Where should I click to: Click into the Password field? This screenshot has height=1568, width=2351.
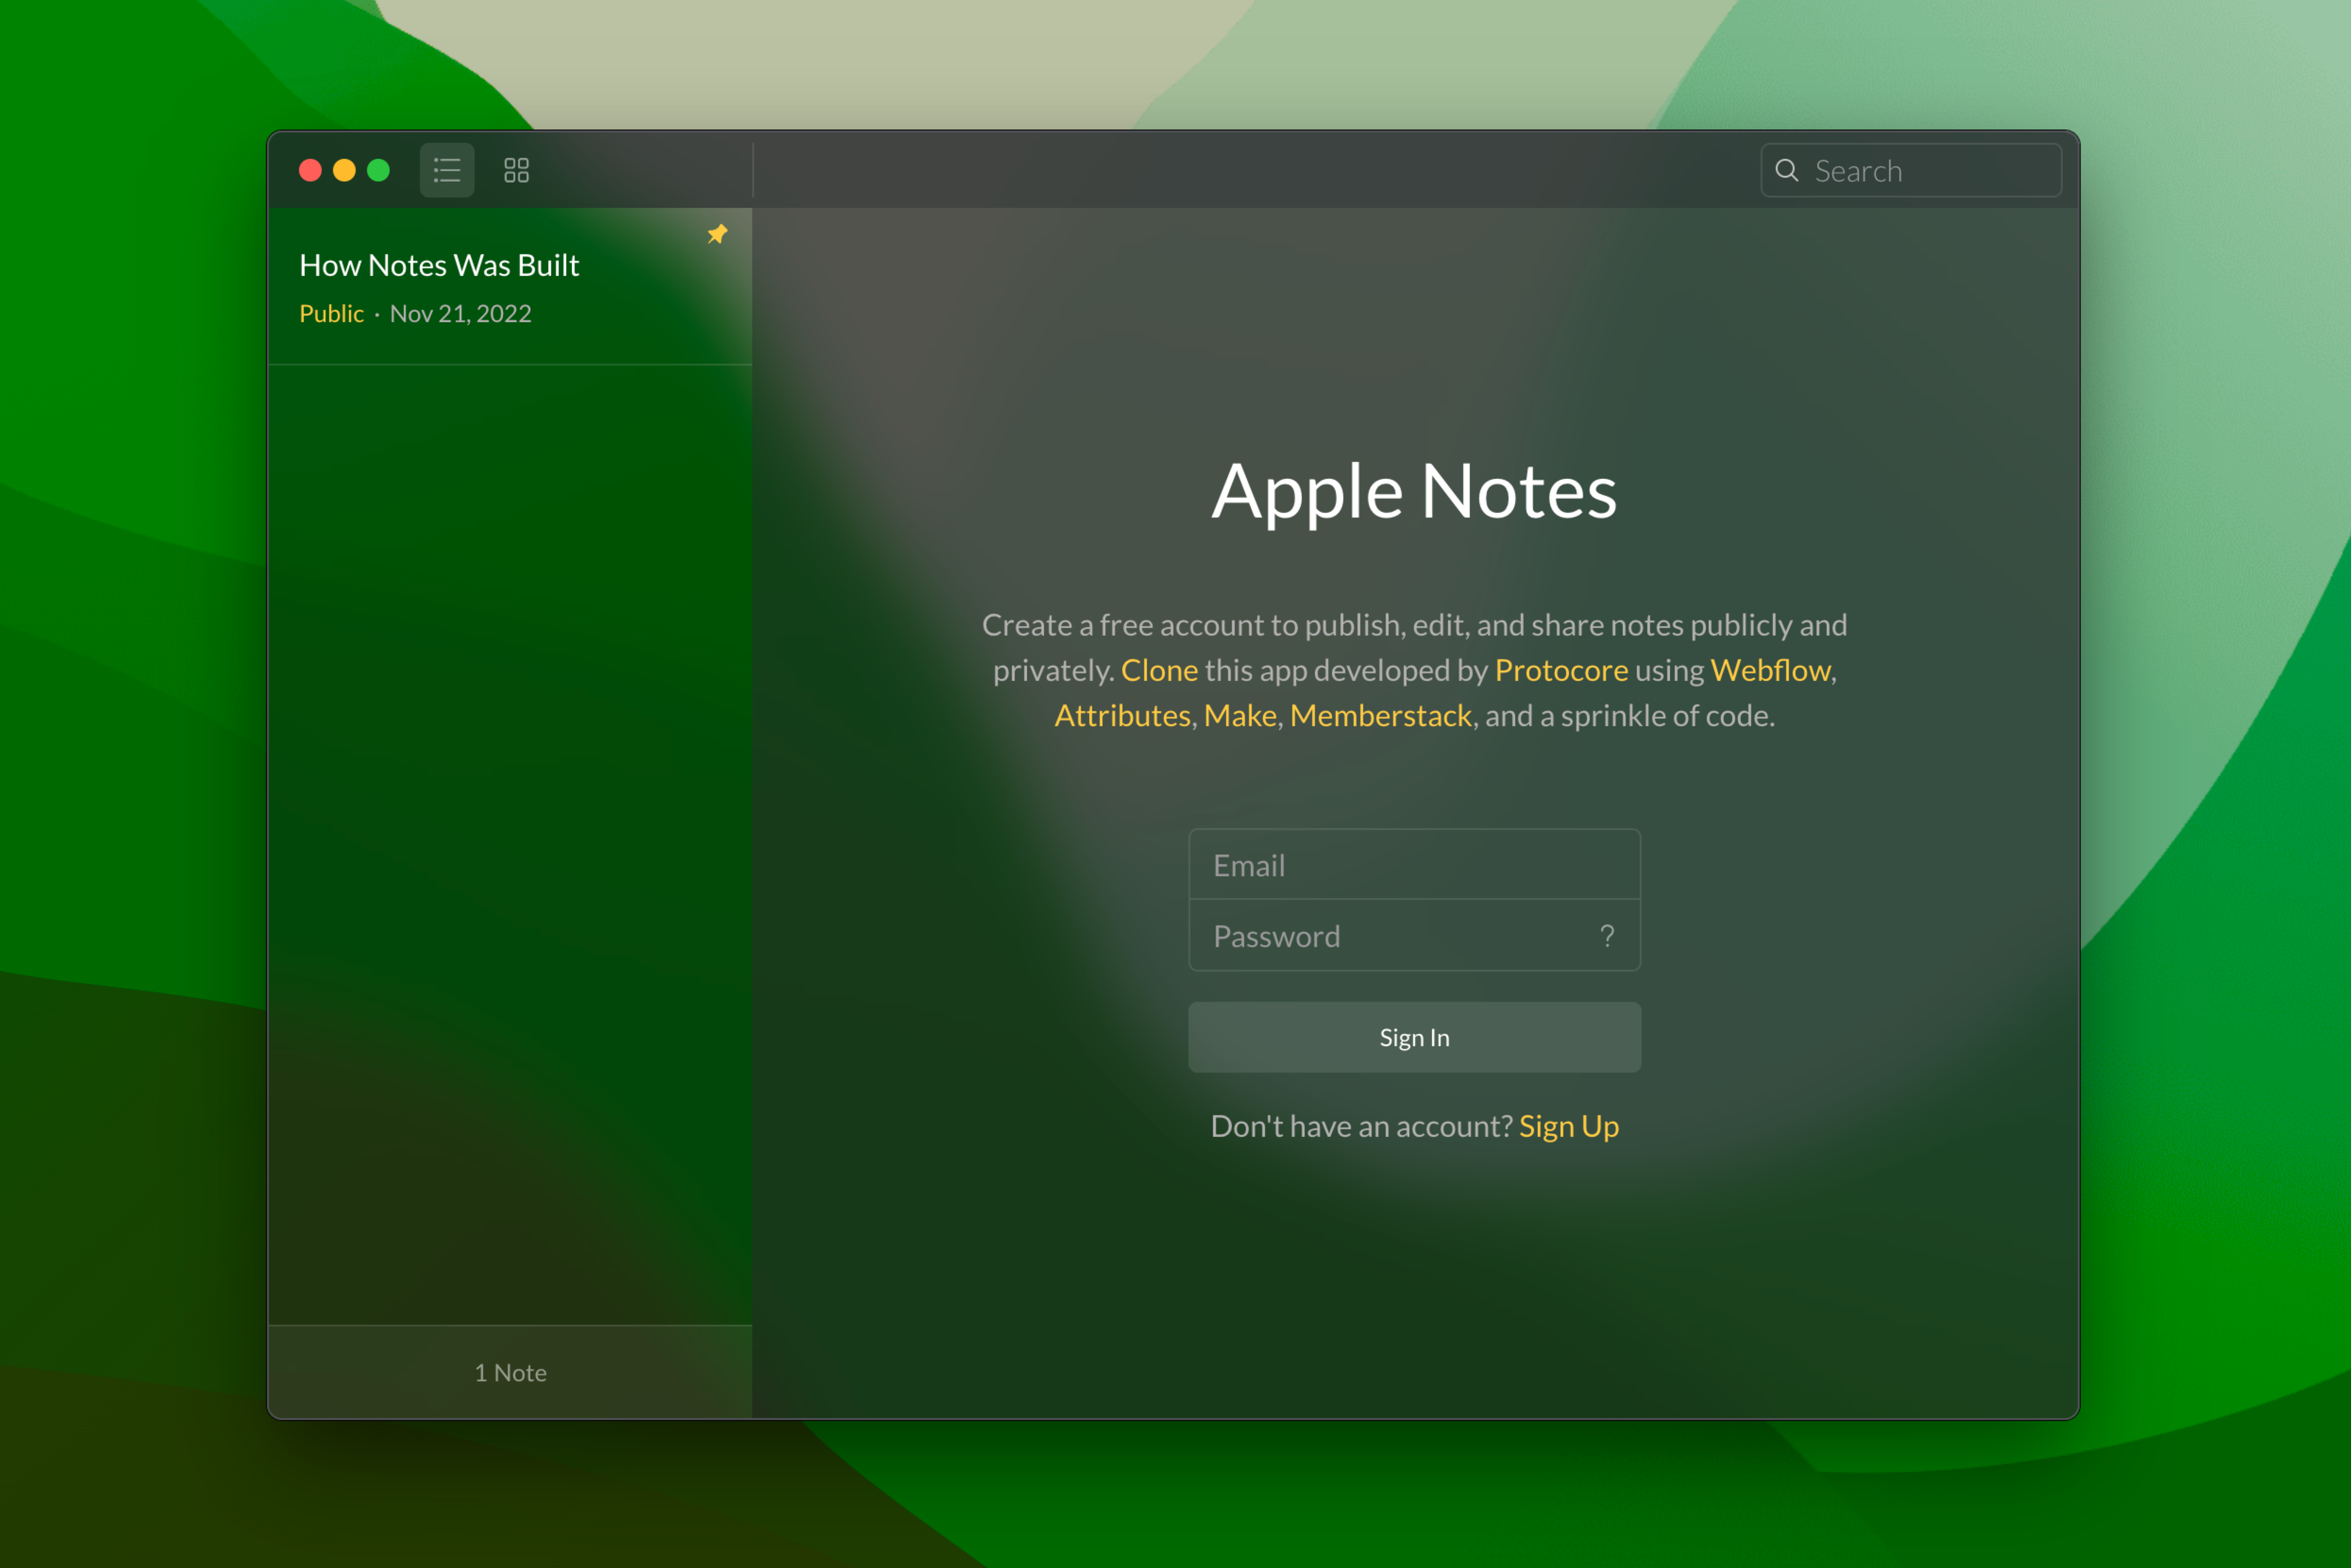[x=1390, y=936]
